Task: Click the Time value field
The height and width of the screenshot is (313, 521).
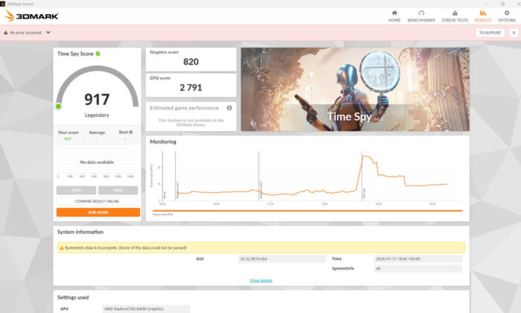Action: 417,259
